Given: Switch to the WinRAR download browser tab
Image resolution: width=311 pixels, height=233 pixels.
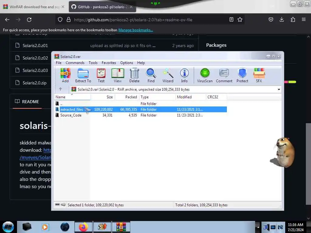Looking at the screenshot, I should [34, 7].
